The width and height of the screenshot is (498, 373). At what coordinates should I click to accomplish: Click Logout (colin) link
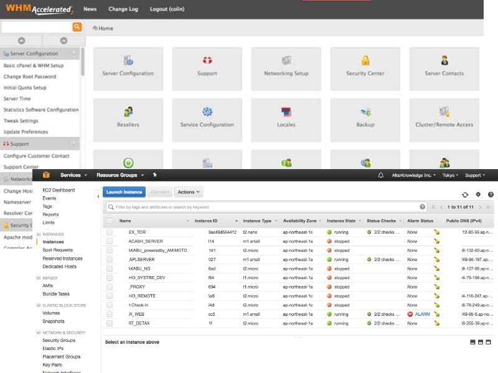click(x=167, y=9)
